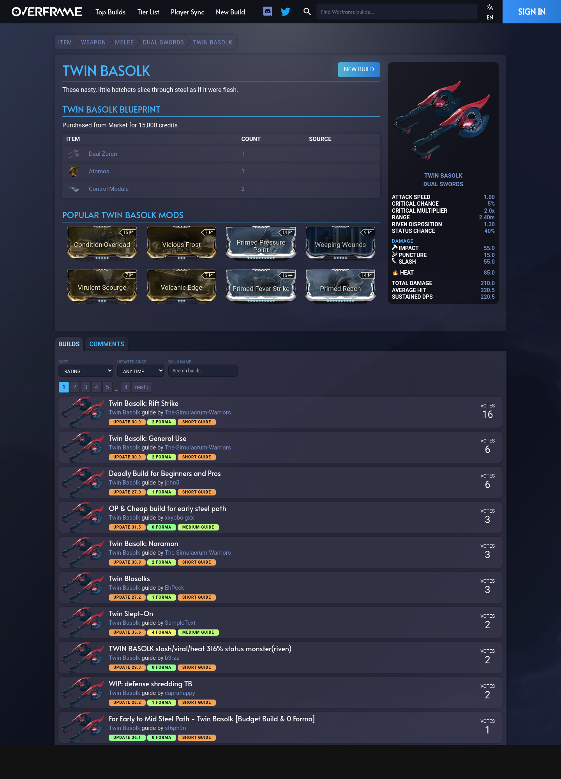Open WIP: defense shredding TB build
Screen dimensions: 561x779
pos(150,684)
